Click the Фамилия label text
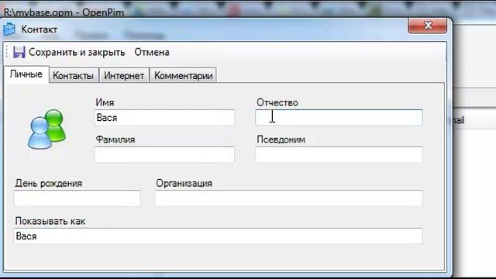This screenshot has height=279, width=496. coord(115,139)
